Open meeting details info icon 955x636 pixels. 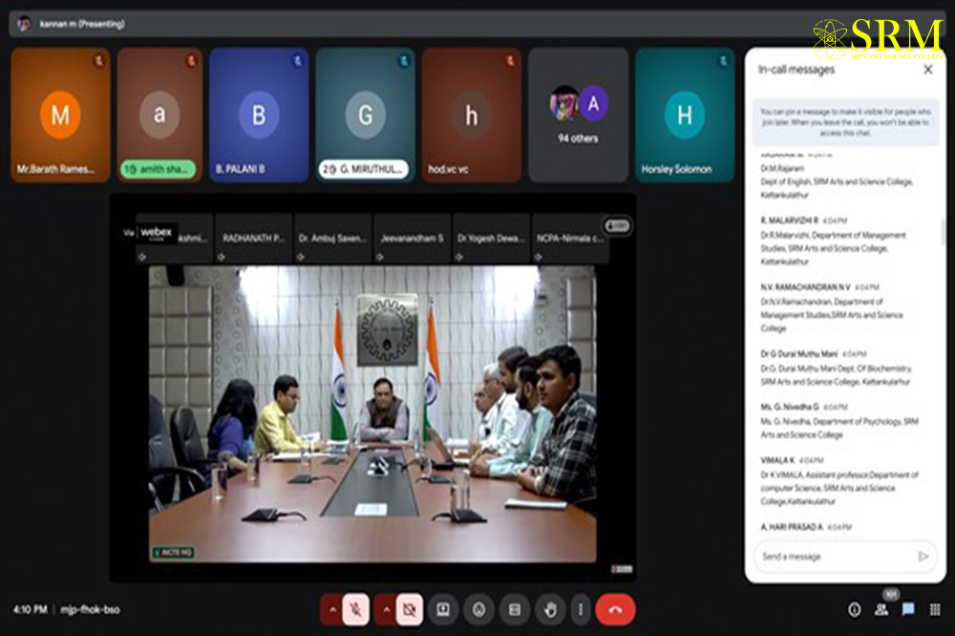click(854, 609)
